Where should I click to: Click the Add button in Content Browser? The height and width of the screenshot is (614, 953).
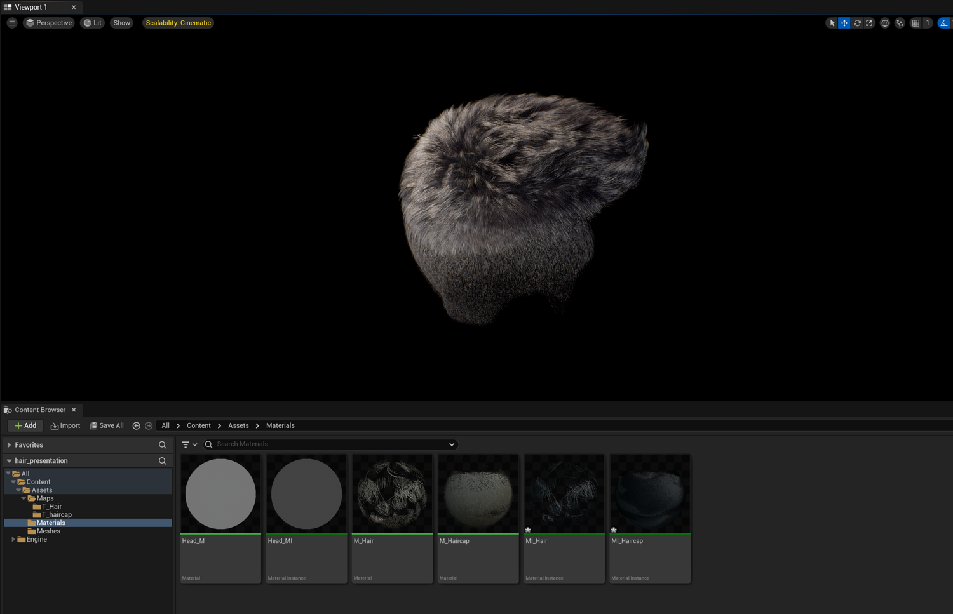25,426
